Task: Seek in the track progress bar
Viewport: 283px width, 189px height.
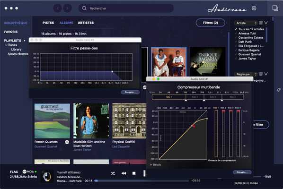Action: pyautogui.click(x=142, y=180)
